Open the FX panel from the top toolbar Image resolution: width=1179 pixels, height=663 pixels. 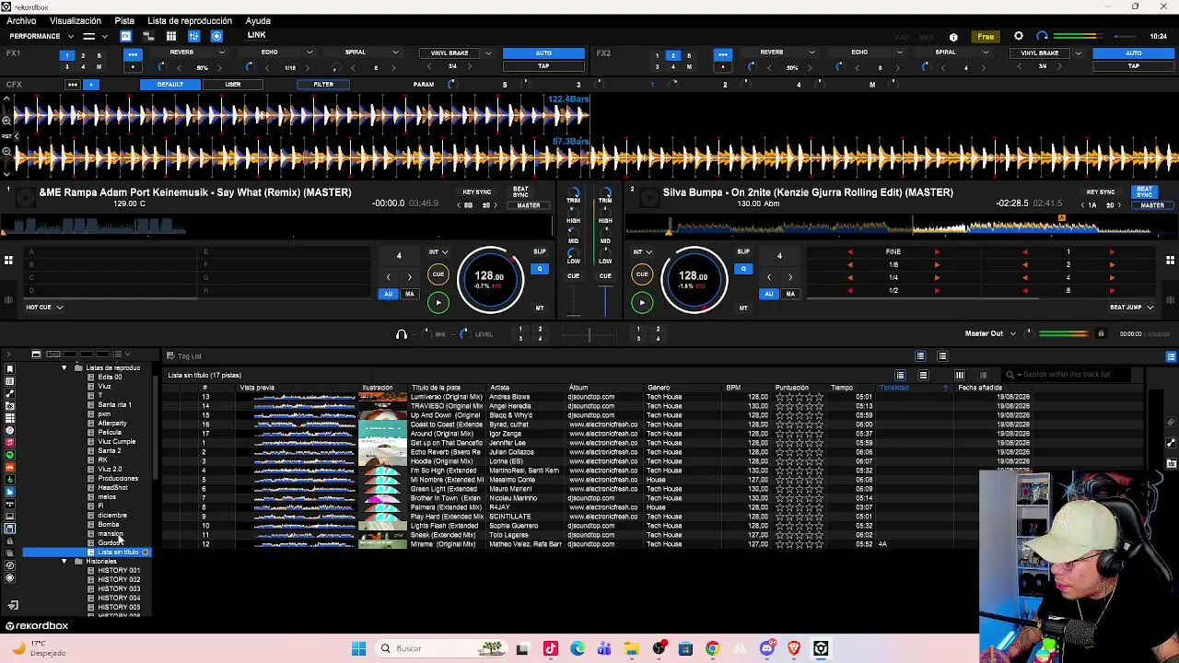click(125, 36)
